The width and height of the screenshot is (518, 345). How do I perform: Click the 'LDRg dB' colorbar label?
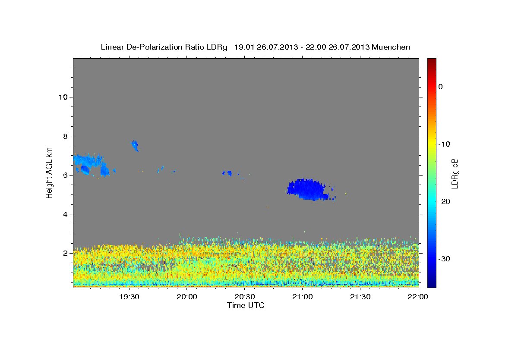tap(454, 173)
